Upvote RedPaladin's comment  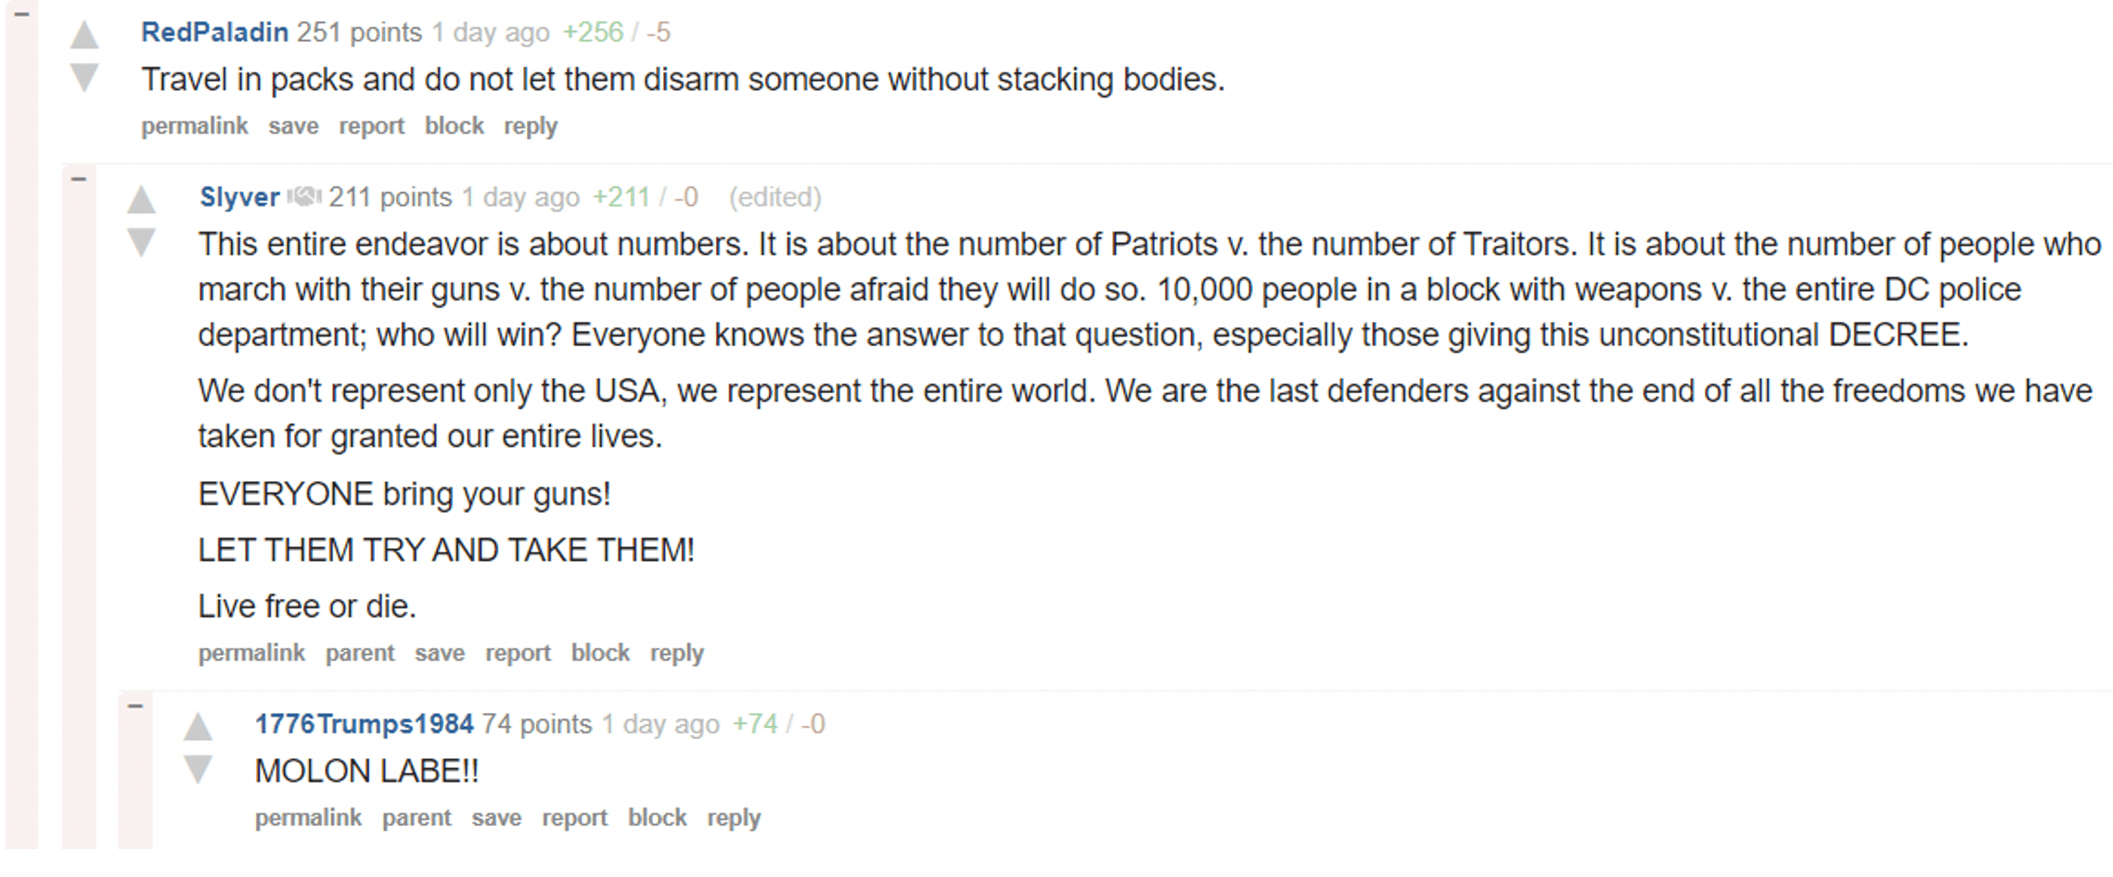tap(84, 34)
